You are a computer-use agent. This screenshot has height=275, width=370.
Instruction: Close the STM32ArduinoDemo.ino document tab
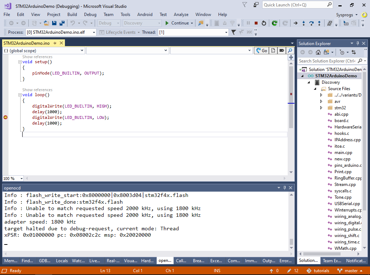click(x=61, y=43)
